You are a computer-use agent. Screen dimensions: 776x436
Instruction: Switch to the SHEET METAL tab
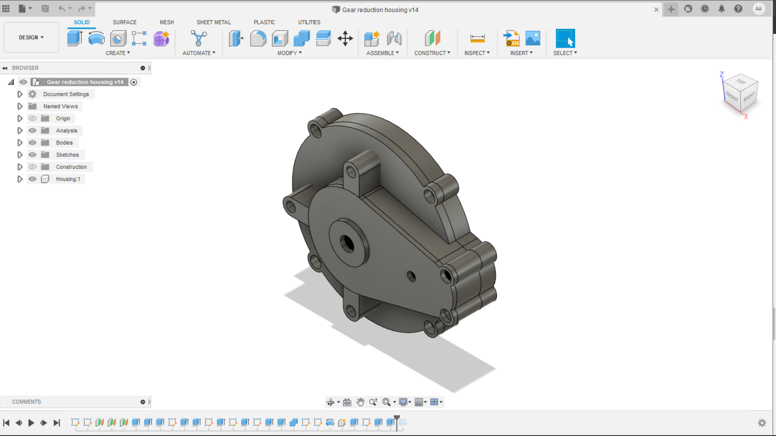pyautogui.click(x=213, y=22)
